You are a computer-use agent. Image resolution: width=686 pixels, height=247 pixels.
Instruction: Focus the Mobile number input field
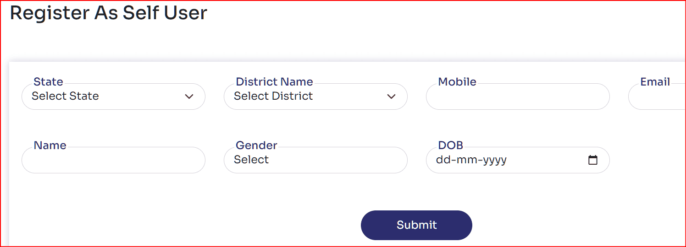point(518,97)
